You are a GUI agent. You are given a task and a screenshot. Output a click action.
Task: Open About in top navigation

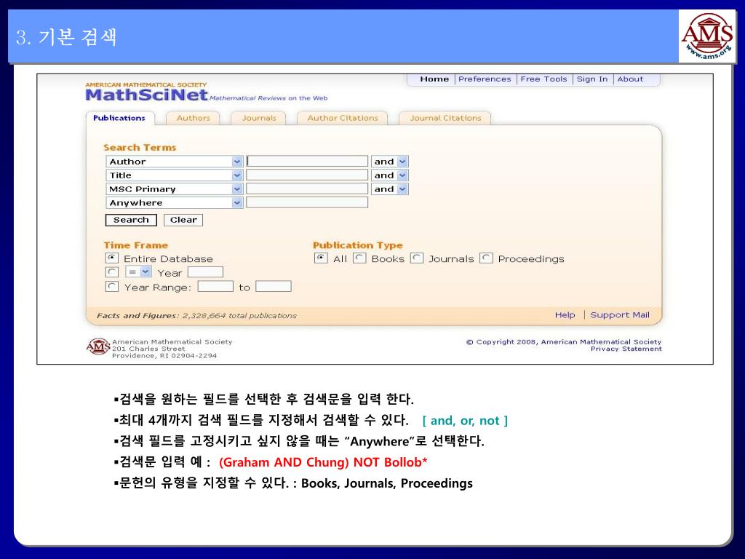pyautogui.click(x=630, y=79)
